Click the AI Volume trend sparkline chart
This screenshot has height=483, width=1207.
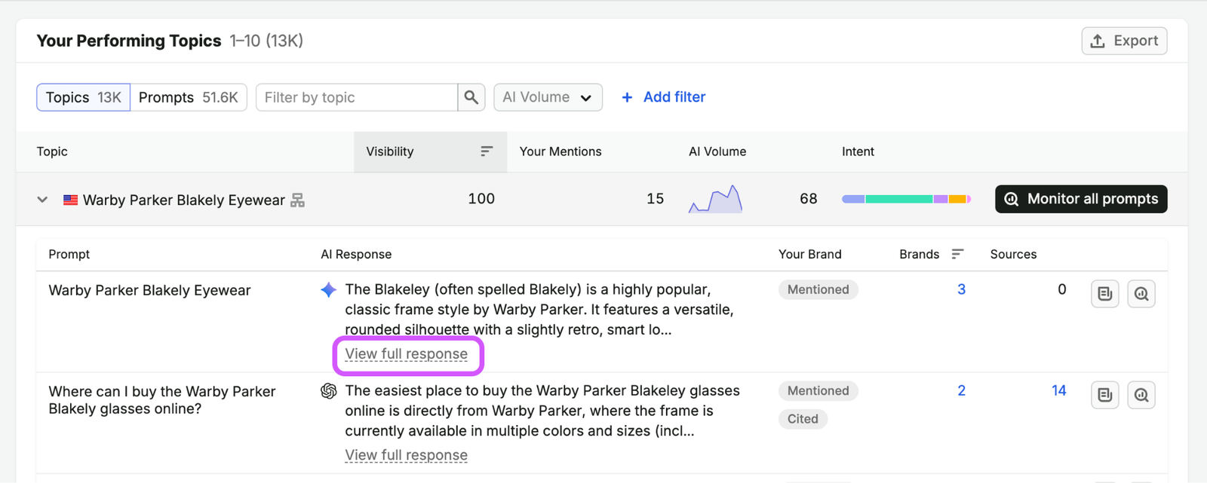pyautogui.click(x=715, y=199)
